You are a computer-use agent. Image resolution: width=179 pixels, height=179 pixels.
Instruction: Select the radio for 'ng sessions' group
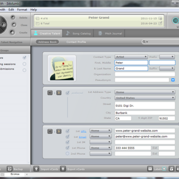[24, 64]
